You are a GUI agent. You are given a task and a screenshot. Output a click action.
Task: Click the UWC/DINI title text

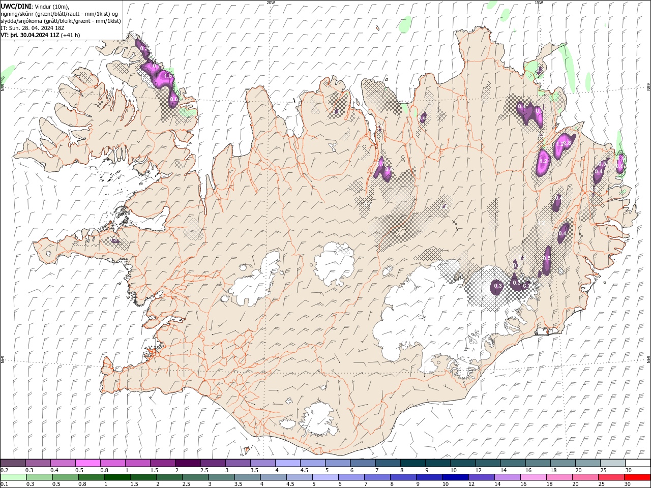coord(16,6)
